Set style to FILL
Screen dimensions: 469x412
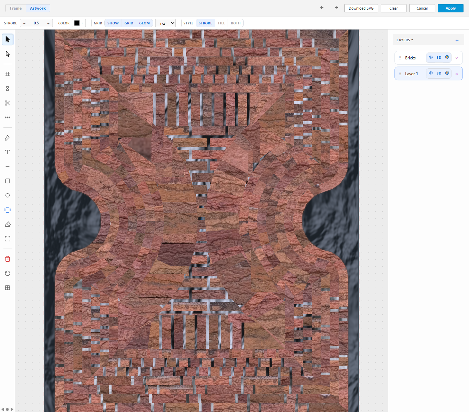221,23
